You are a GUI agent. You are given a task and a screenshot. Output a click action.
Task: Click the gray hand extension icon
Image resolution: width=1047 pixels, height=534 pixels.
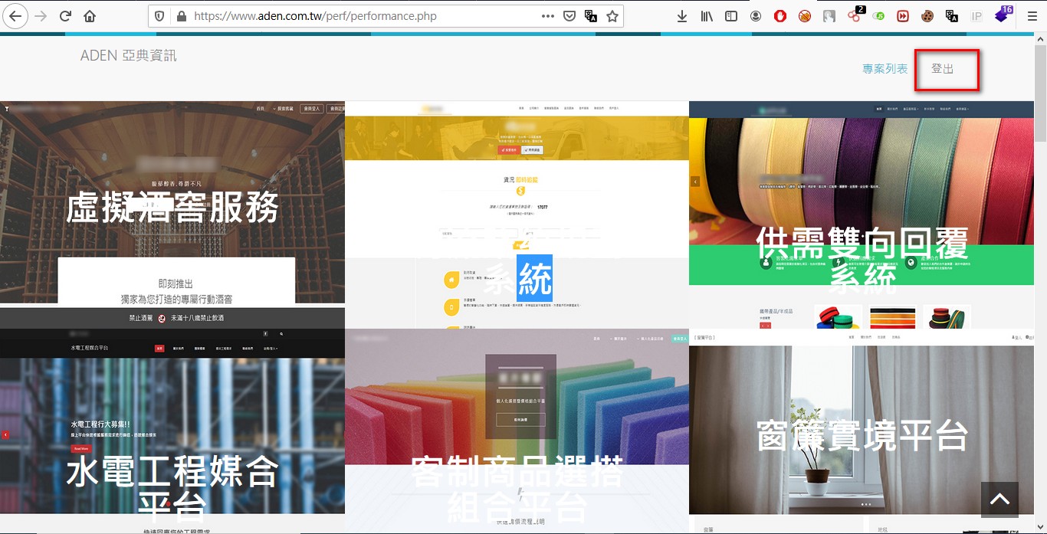829,16
